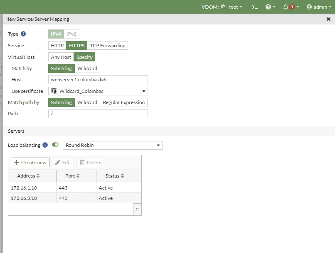Viewport: 335px width, 253px height.
Task: Click Create new server button
Action: click(30, 163)
